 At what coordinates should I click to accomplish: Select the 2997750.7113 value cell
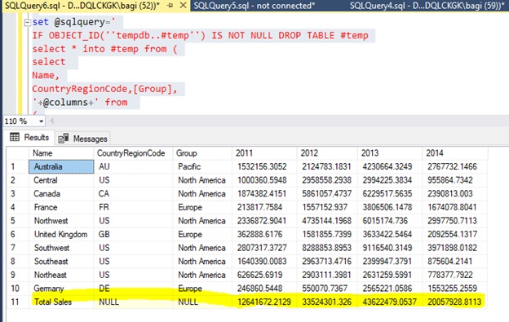(x=455, y=221)
